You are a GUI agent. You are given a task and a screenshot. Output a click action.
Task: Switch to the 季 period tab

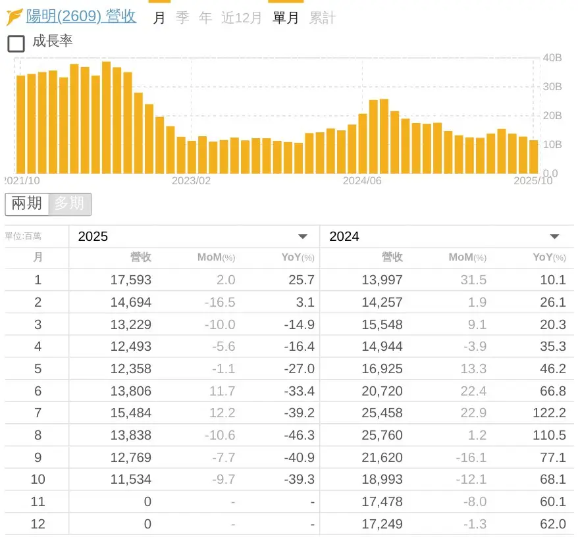click(182, 18)
